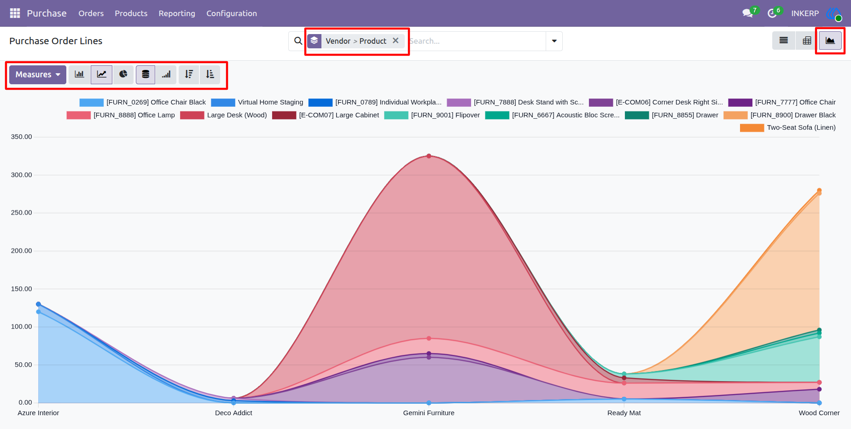Switch to list view
The height and width of the screenshot is (429, 851).
coord(783,41)
